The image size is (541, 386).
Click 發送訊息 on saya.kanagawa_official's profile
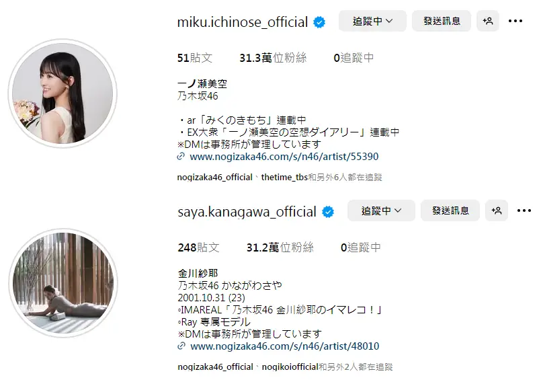point(450,210)
